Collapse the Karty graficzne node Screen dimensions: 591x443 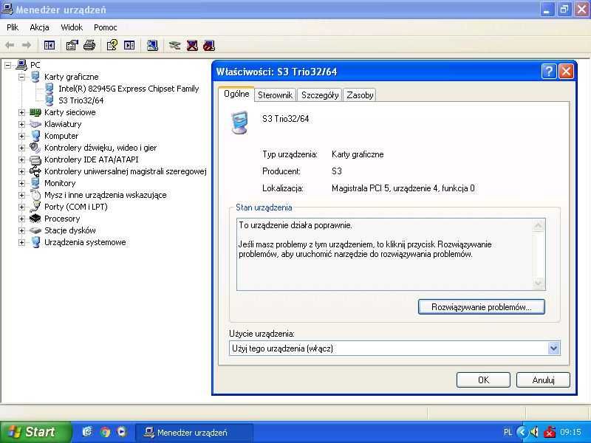(22, 77)
